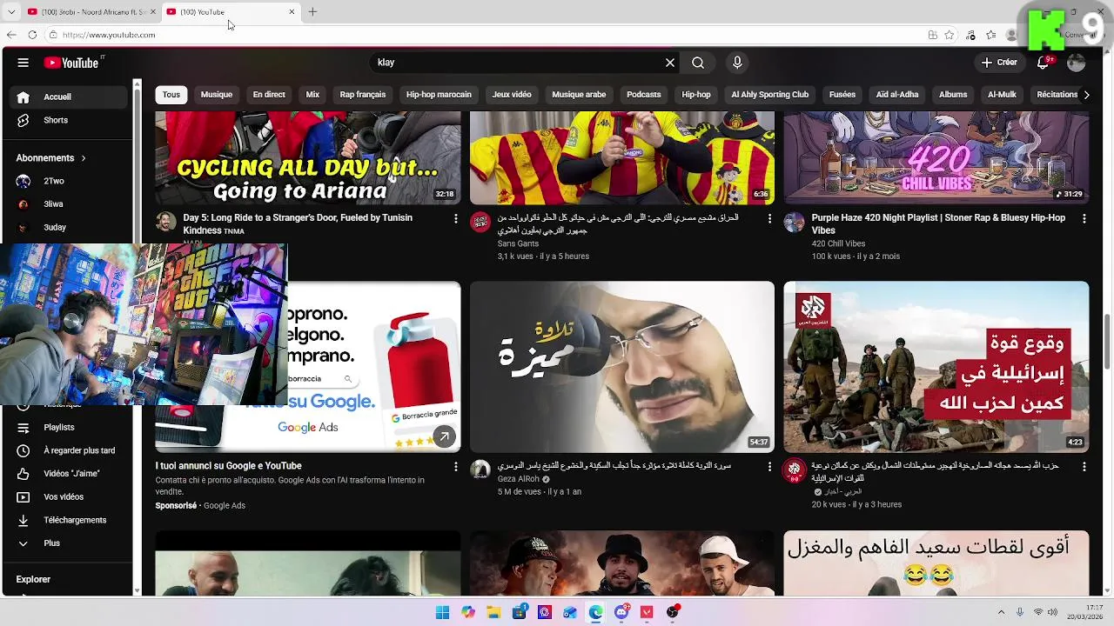Image resolution: width=1114 pixels, height=626 pixels.
Task: Click the address bar URL
Action: coord(109,35)
